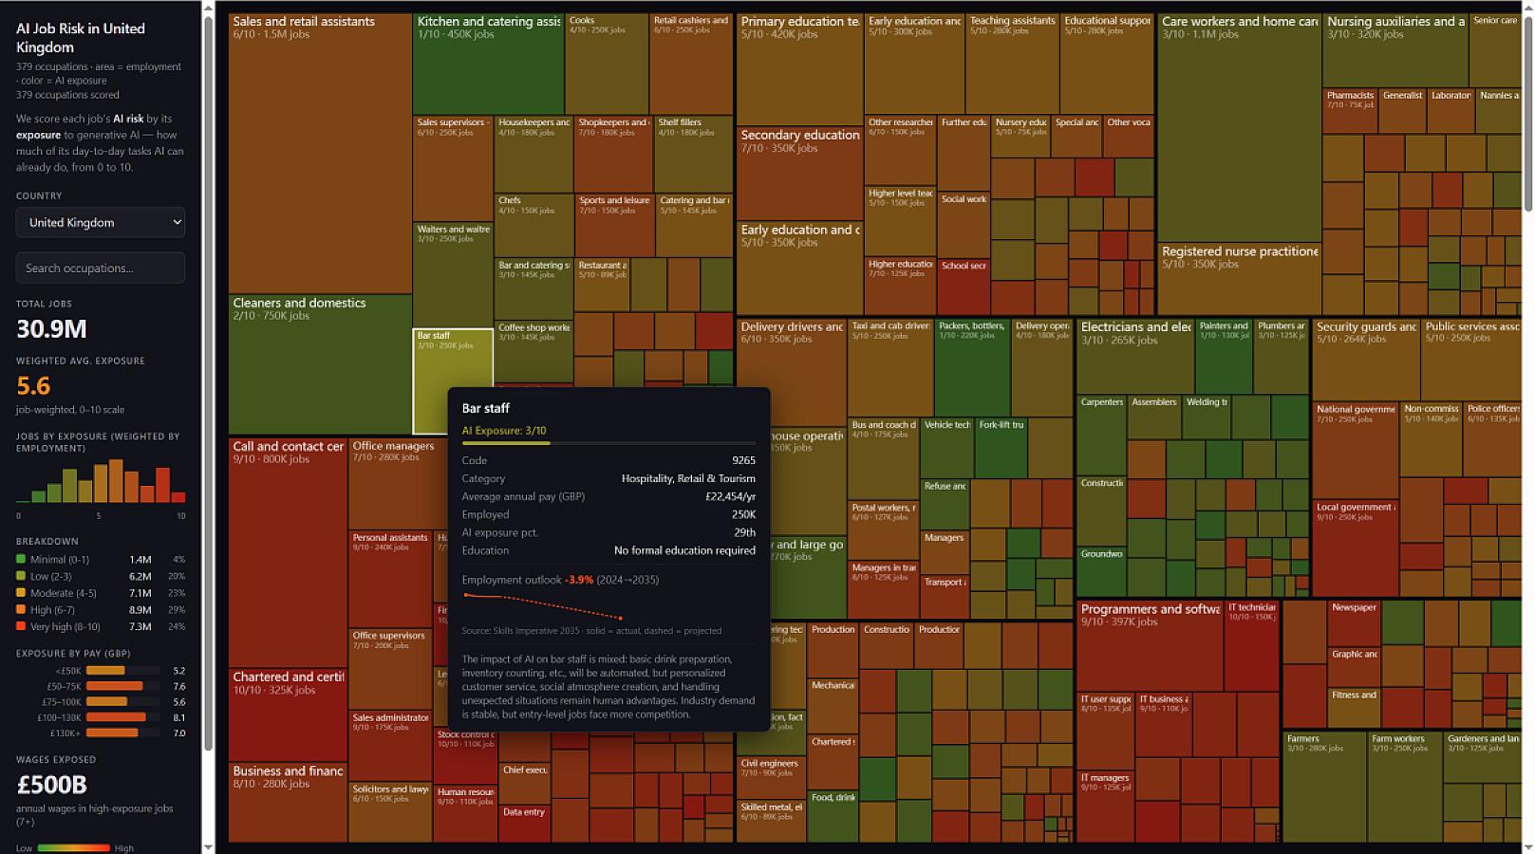Select the Higher level teaching tile
1535x854 pixels.
(x=900, y=220)
